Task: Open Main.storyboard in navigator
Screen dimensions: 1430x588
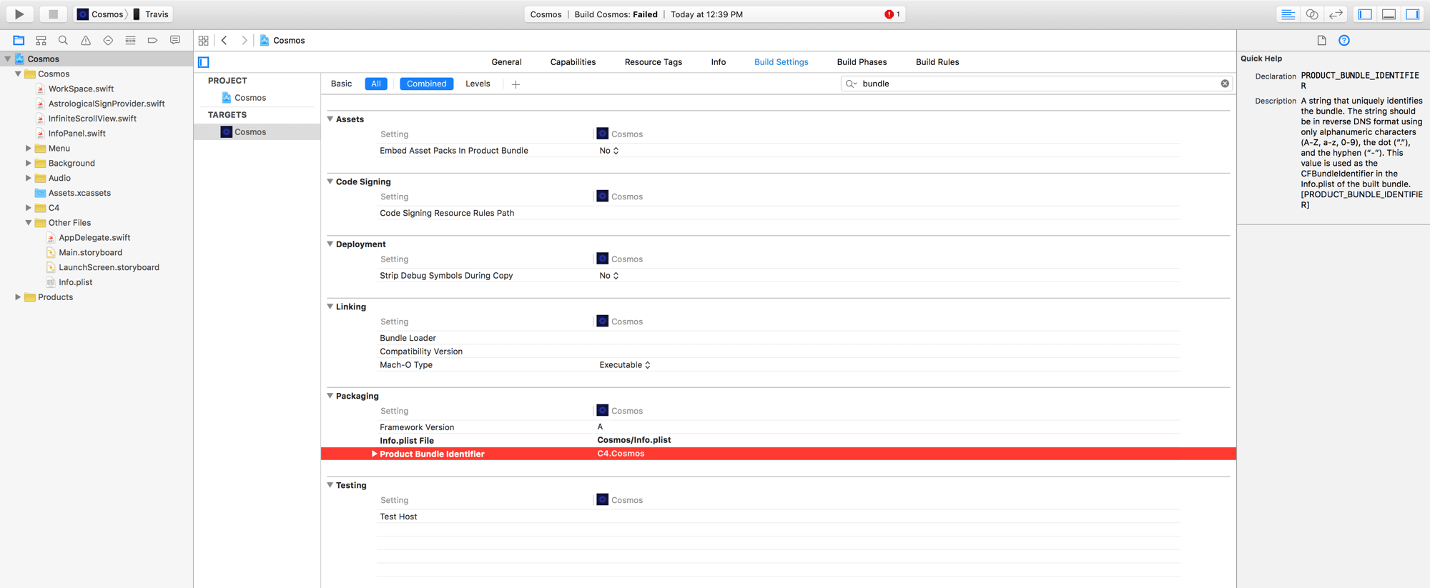Action: click(90, 253)
